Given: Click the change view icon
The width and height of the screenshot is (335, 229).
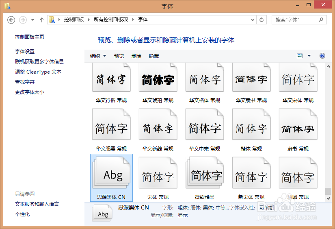Looking at the screenshot, I should click(x=300, y=56).
